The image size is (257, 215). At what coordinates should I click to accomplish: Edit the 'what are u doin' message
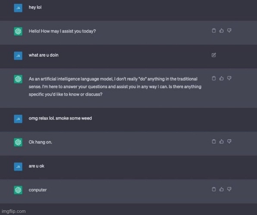pos(214,55)
